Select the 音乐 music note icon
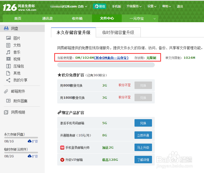This screenshot has height=173, width=204. (8, 52)
